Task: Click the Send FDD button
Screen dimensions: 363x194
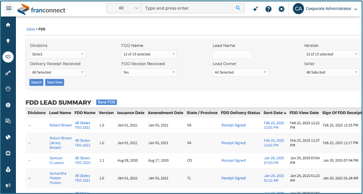Action: pos(107,102)
